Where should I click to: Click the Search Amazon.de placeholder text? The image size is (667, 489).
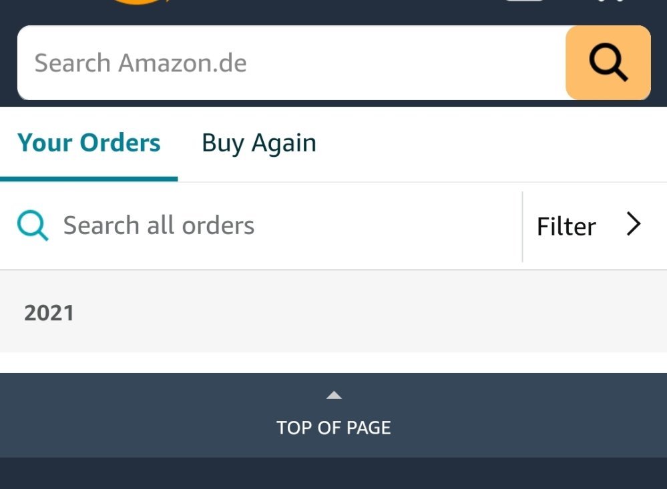140,63
